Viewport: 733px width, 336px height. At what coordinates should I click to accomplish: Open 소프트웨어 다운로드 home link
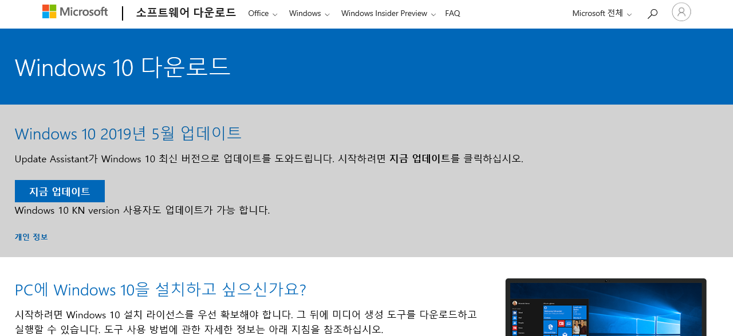[186, 13]
